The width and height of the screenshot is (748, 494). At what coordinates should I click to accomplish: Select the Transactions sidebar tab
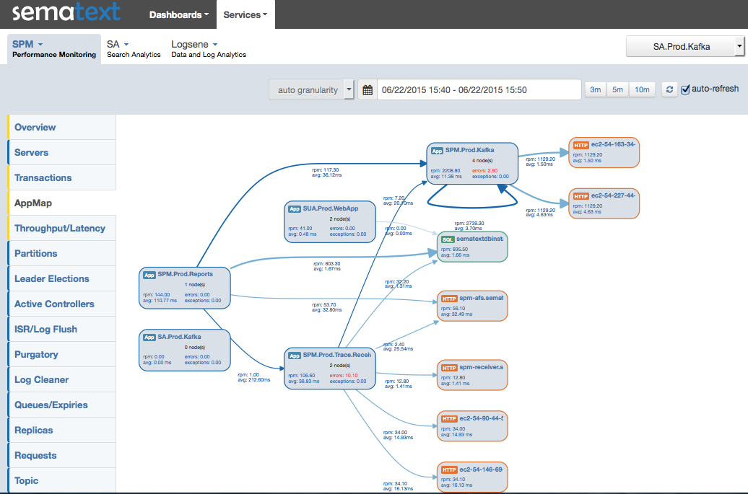(x=62, y=177)
